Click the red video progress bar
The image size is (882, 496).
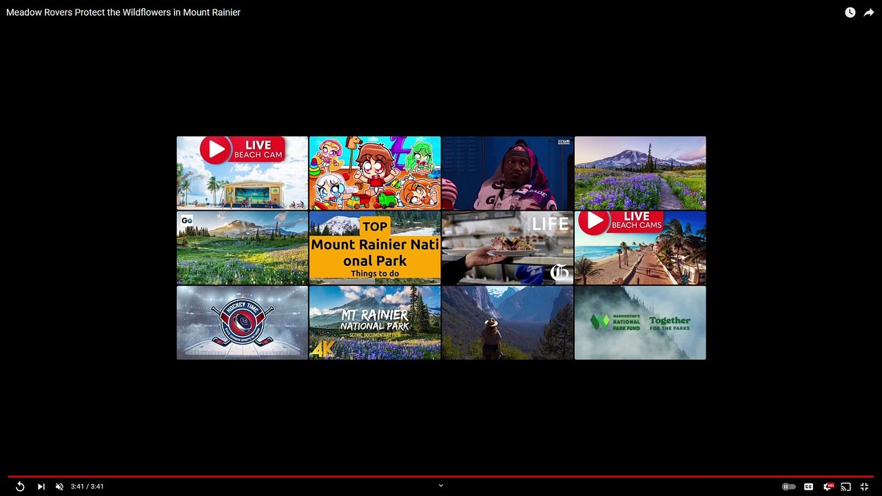click(x=441, y=476)
